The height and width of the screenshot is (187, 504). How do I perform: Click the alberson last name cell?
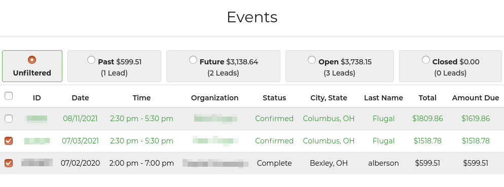(383, 163)
